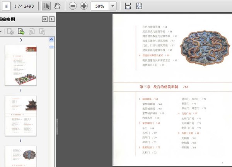232x167 pixels.
Task: Collapse the thumbnails panel with double-arrow button
Action: tap(45, 19)
